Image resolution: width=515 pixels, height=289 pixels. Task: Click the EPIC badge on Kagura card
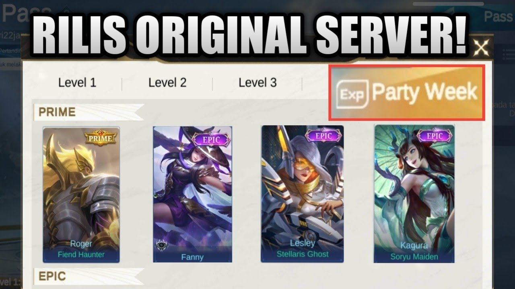(435, 136)
